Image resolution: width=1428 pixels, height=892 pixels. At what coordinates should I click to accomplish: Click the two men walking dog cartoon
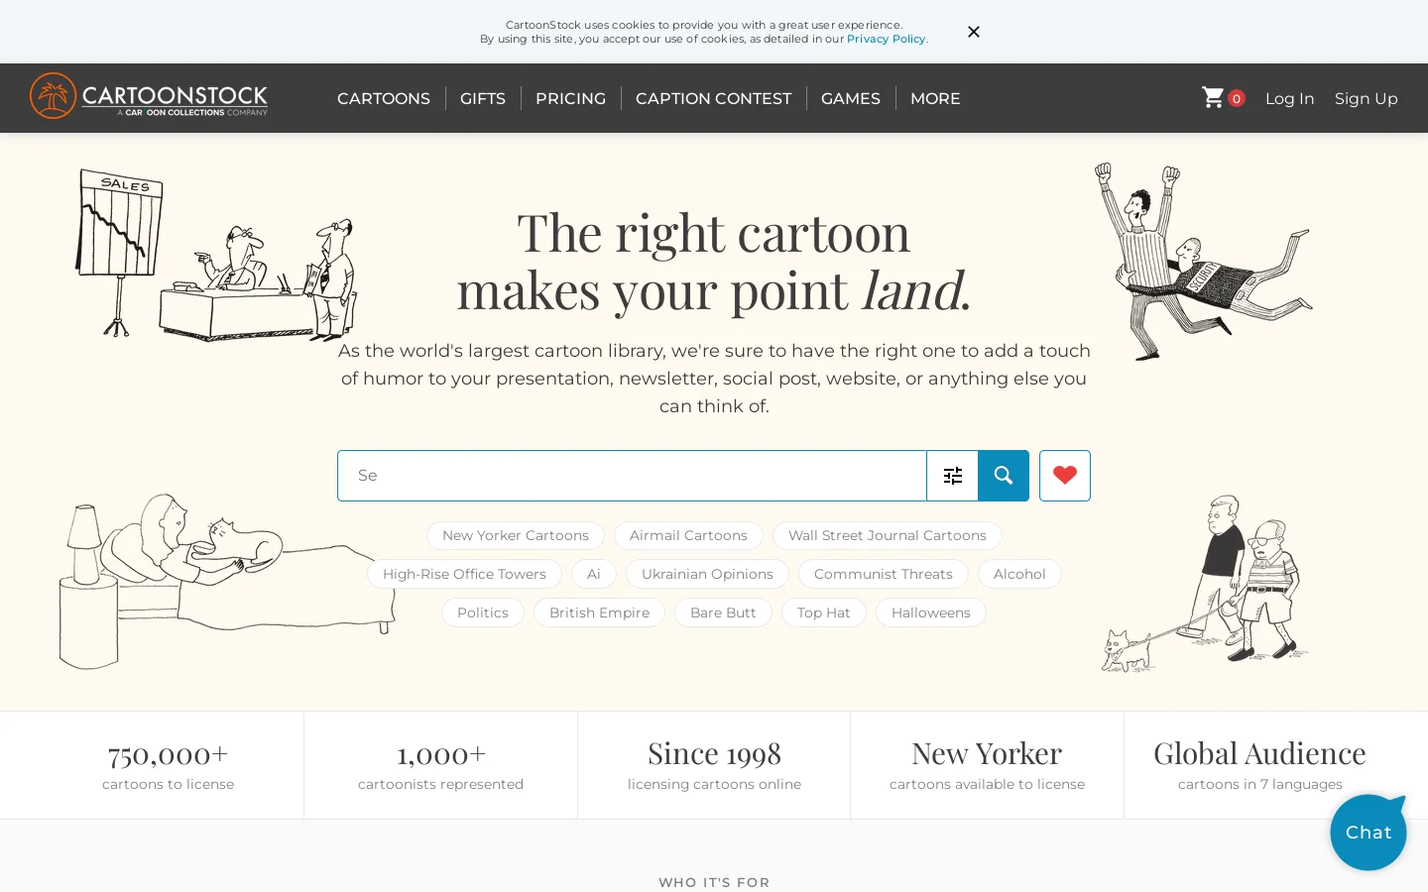[x=1205, y=585]
